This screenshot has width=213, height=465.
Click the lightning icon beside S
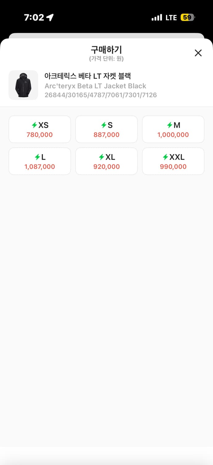(x=104, y=125)
